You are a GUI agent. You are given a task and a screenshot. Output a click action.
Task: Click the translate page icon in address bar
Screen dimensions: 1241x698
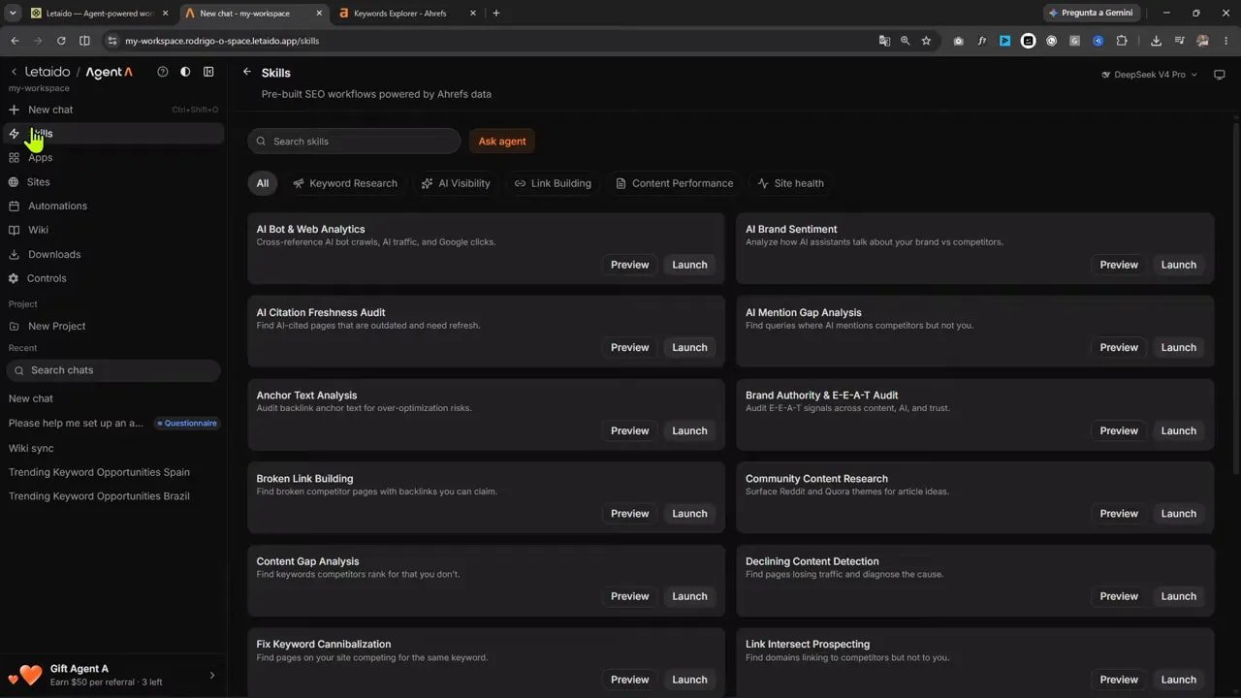point(884,41)
